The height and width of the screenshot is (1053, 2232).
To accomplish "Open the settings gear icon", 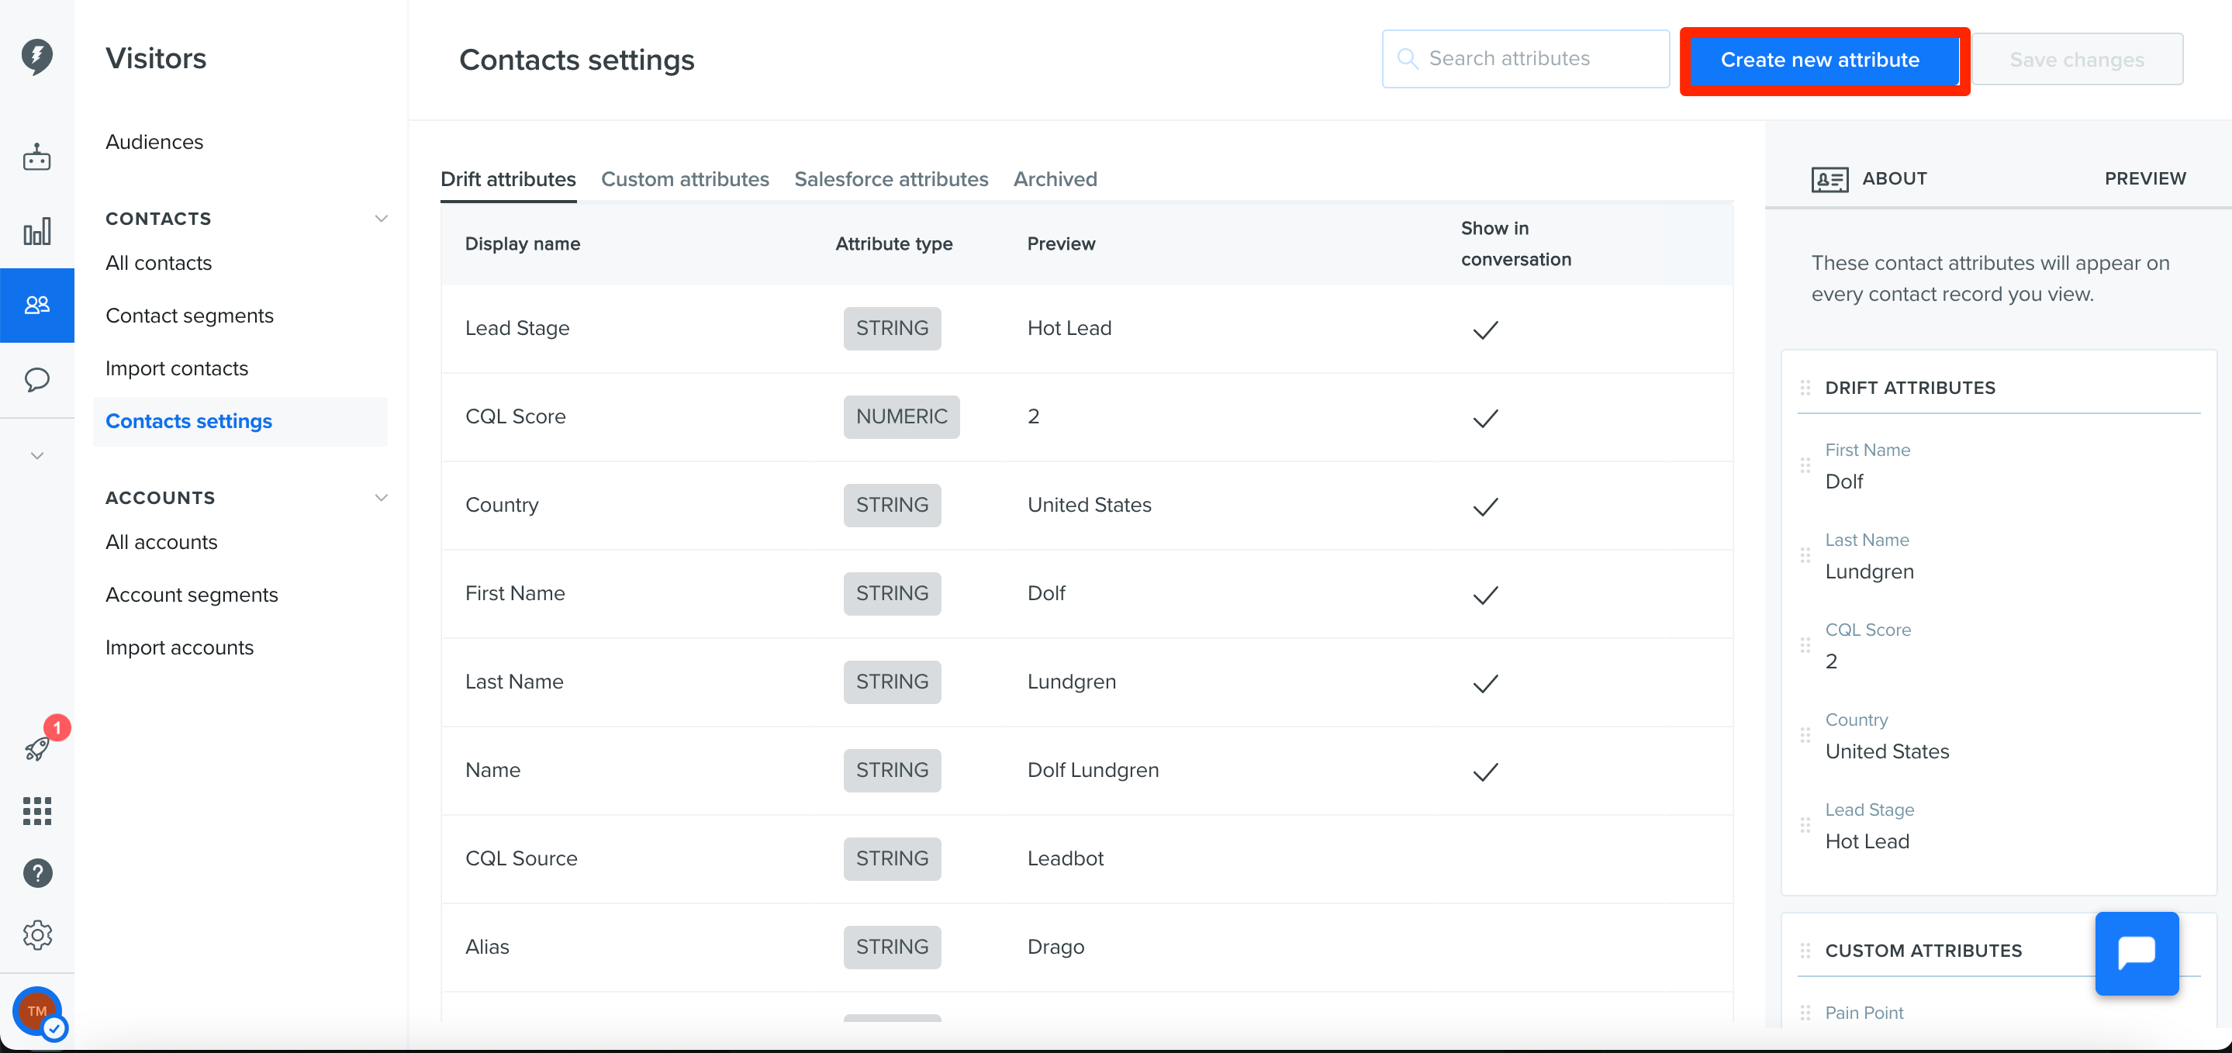I will pyautogui.click(x=36, y=935).
